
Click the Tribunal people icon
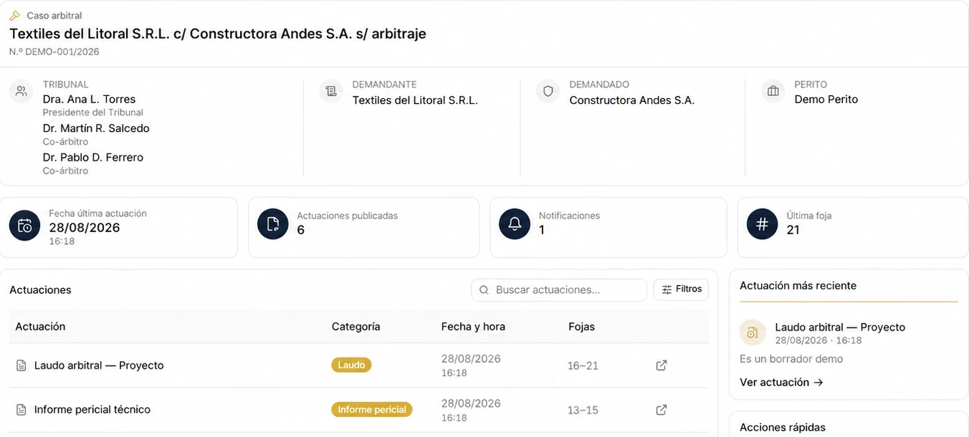pos(22,91)
